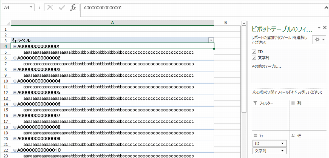Open the gear Tools menu in field pane
The image size is (329, 158).
319,40
